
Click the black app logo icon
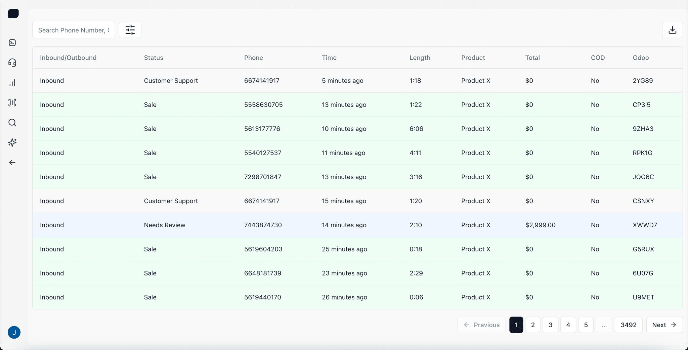click(x=13, y=14)
